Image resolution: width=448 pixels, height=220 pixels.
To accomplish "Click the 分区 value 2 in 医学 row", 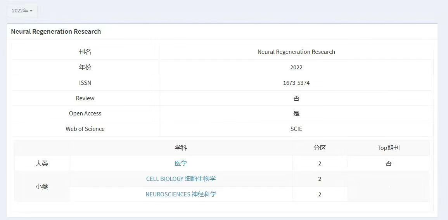I will [x=320, y=163].
